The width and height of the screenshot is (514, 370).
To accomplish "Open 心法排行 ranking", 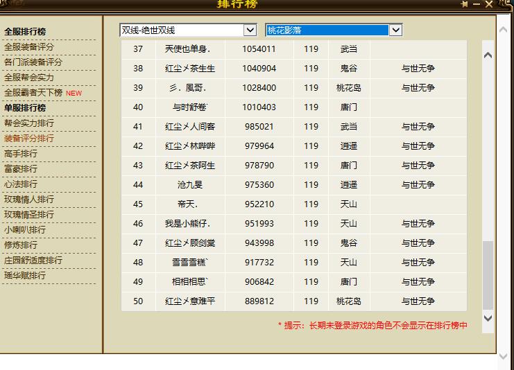I will click(x=21, y=184).
